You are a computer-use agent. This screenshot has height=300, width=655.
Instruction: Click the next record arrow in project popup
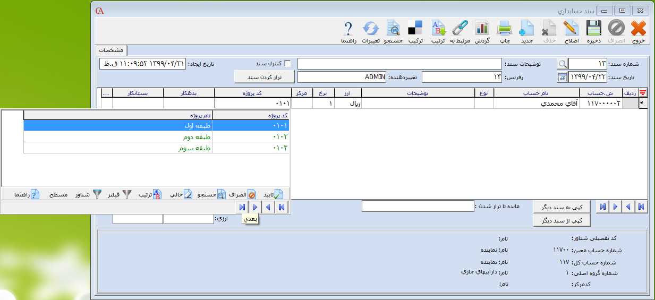(254, 207)
